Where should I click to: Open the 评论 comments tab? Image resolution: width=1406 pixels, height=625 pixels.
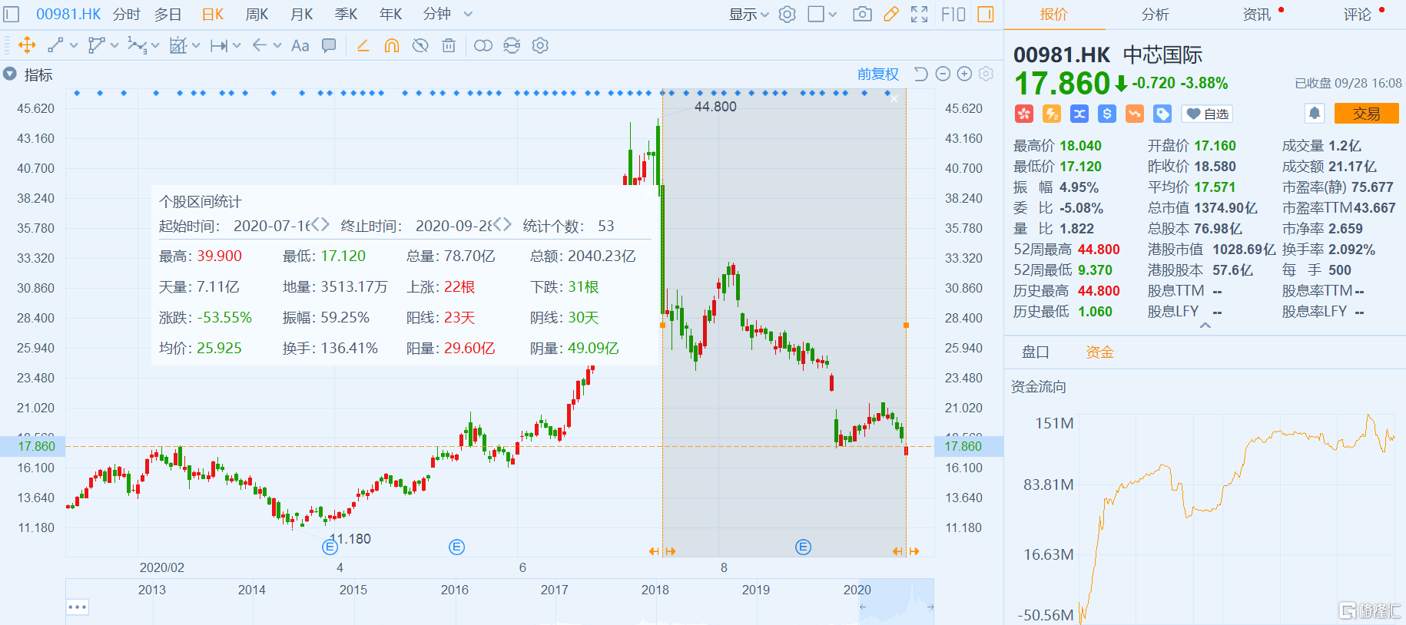coord(1358,14)
